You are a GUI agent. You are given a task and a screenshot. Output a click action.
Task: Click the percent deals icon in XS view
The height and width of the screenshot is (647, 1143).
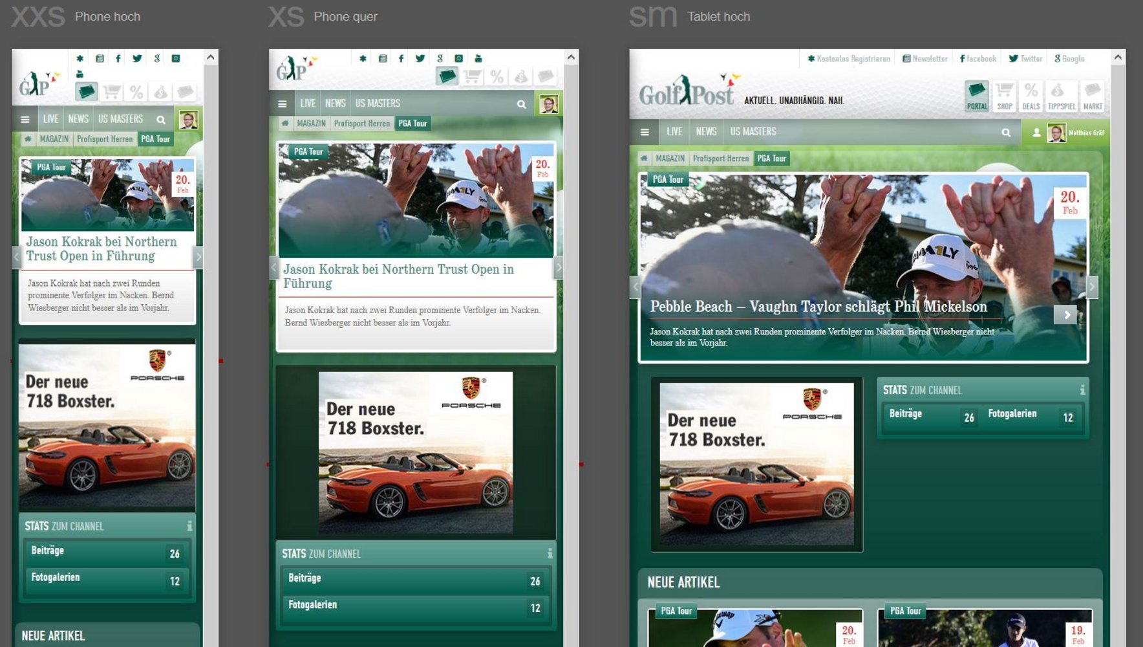[497, 76]
